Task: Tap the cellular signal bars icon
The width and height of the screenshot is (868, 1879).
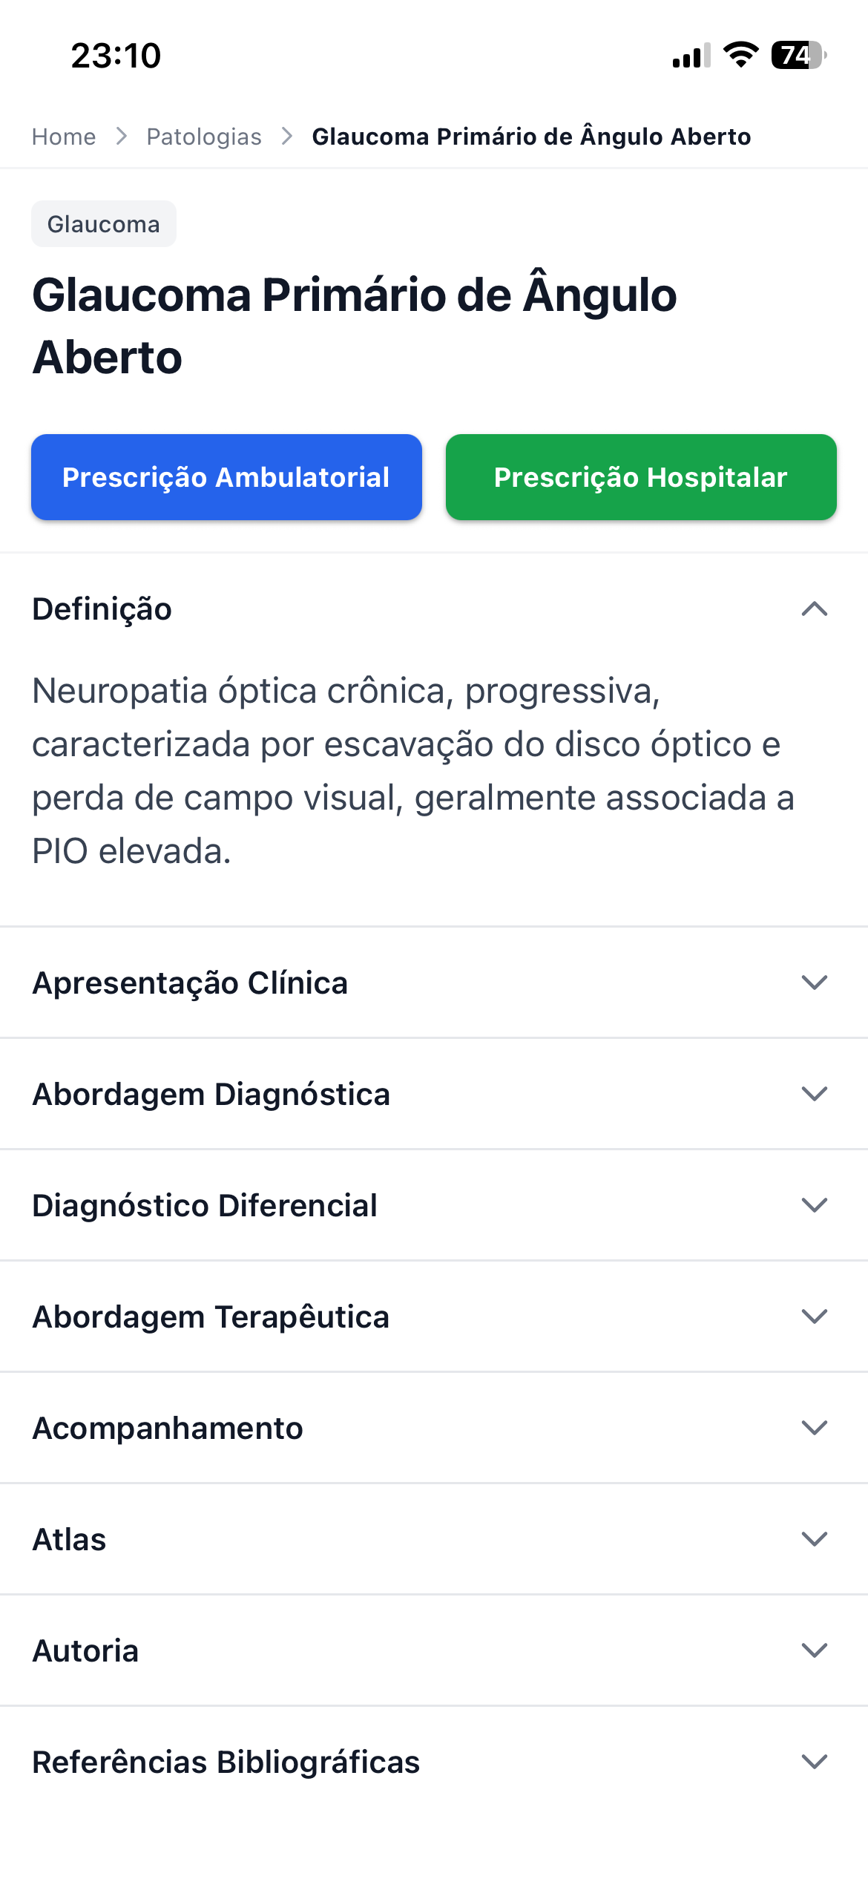Action: pyautogui.click(x=691, y=56)
